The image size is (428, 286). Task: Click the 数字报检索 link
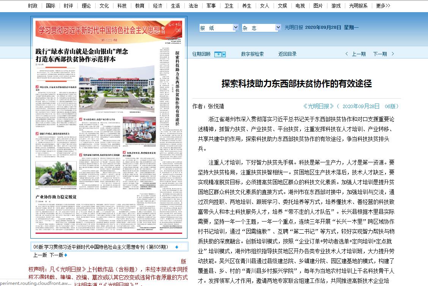(252, 54)
